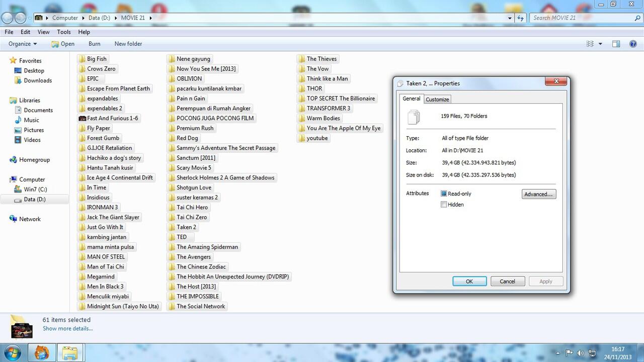The image size is (644, 362).
Task: Select the Taken 2 folder icon
Action: click(172, 227)
